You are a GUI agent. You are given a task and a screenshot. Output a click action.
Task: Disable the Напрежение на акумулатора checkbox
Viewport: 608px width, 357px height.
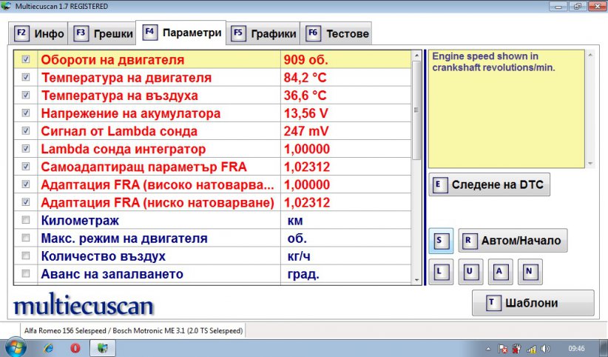27,113
